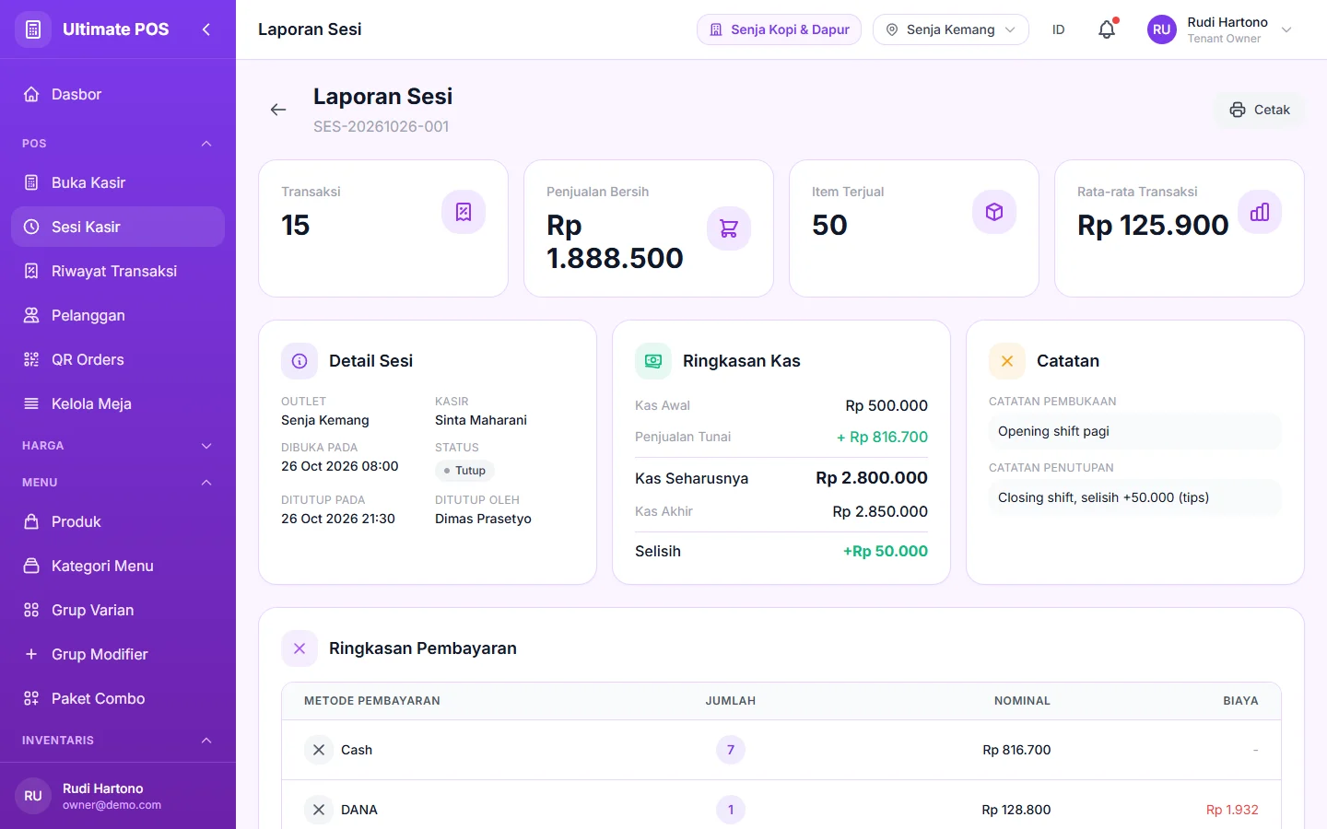Click the Tutup status badge
The height and width of the screenshot is (829, 1327).
465,471
